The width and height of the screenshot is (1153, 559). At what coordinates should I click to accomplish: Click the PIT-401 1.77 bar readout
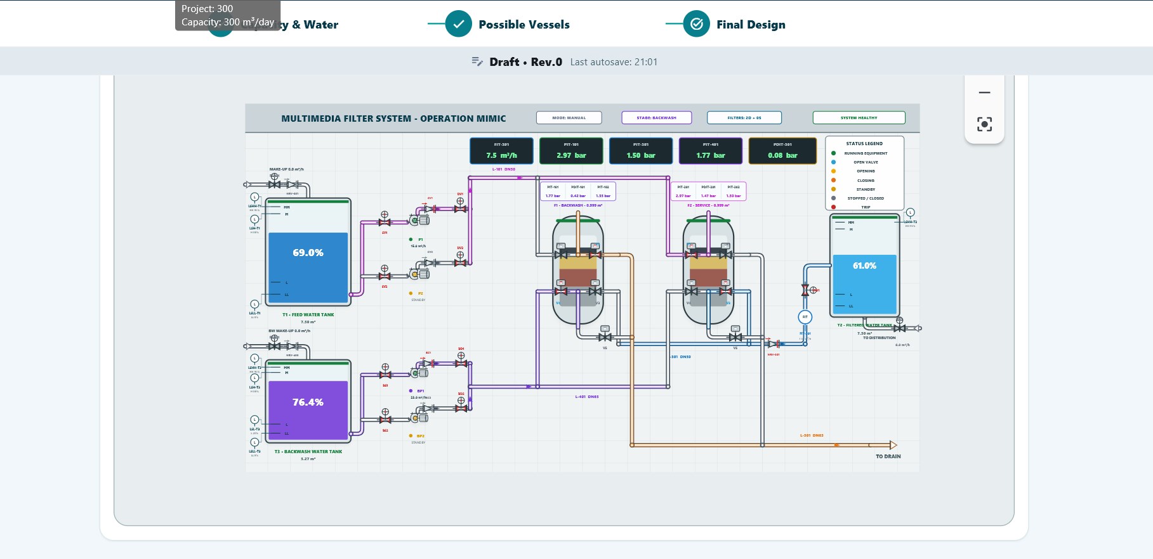point(711,151)
